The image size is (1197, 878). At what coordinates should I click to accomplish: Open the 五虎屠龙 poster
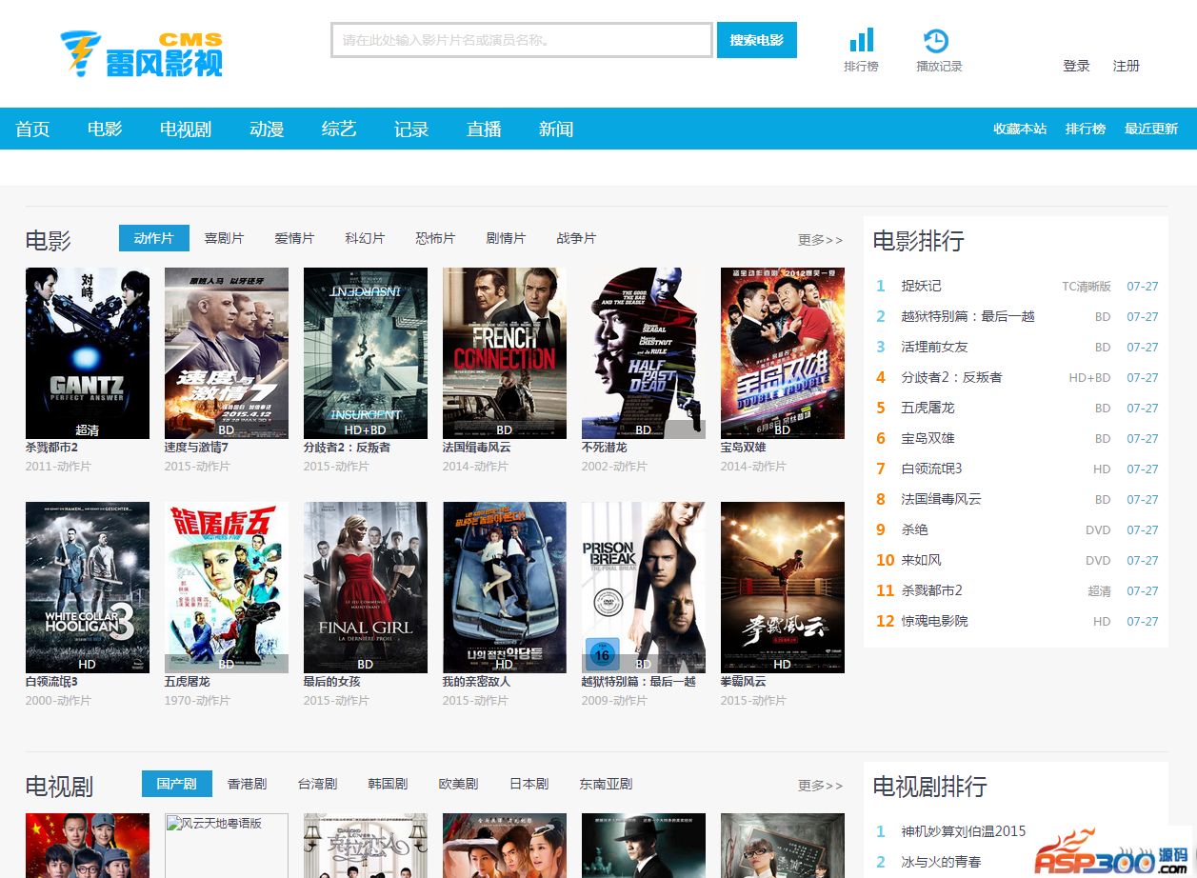click(227, 588)
